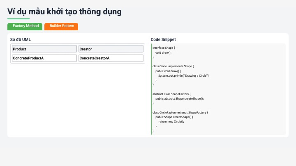
Task: Click the 'interface Shape {' code line
Action: 164,48
